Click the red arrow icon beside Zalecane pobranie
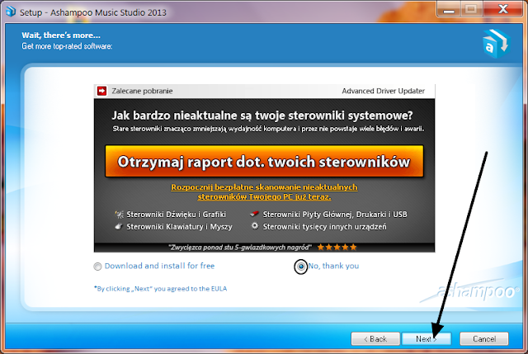This screenshot has width=528, height=354. pos(102,91)
